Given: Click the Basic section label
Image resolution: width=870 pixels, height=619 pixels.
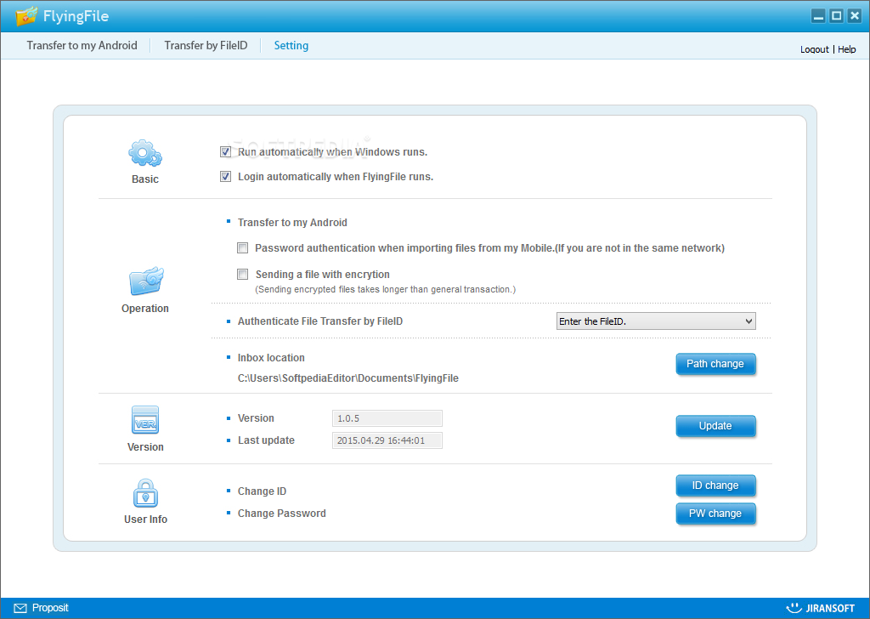Looking at the screenshot, I should click(x=144, y=179).
